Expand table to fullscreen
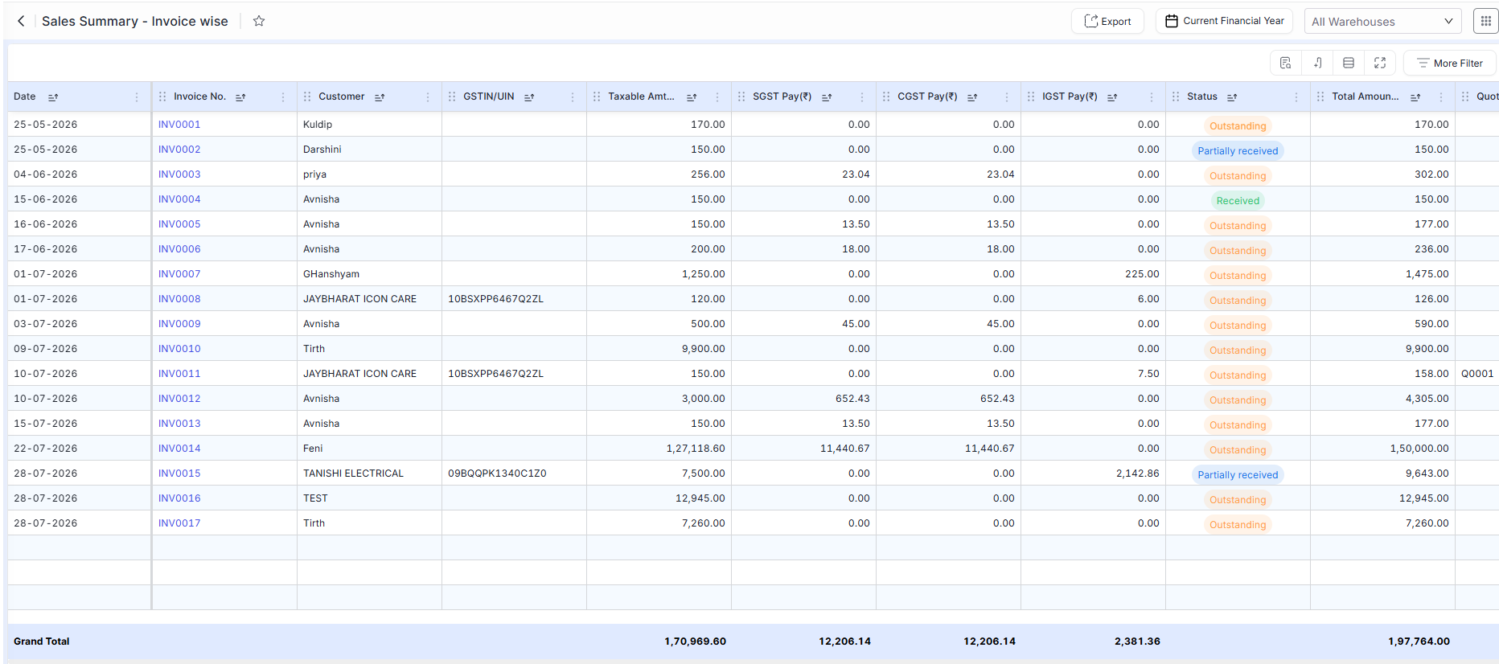 click(1380, 63)
